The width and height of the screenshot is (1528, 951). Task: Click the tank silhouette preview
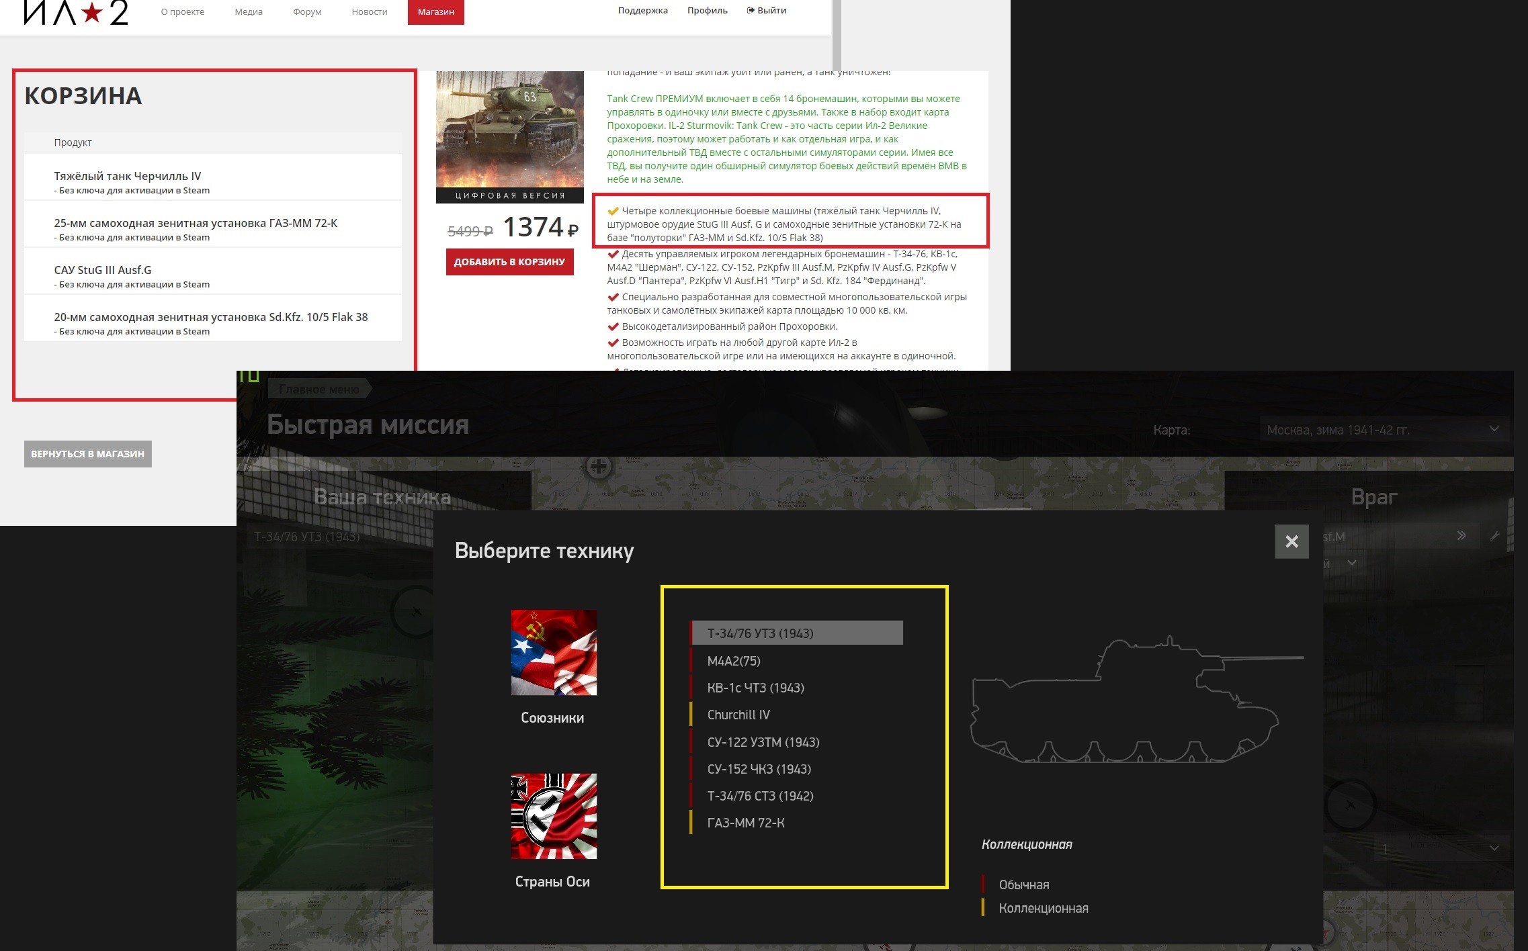[x=1137, y=699]
